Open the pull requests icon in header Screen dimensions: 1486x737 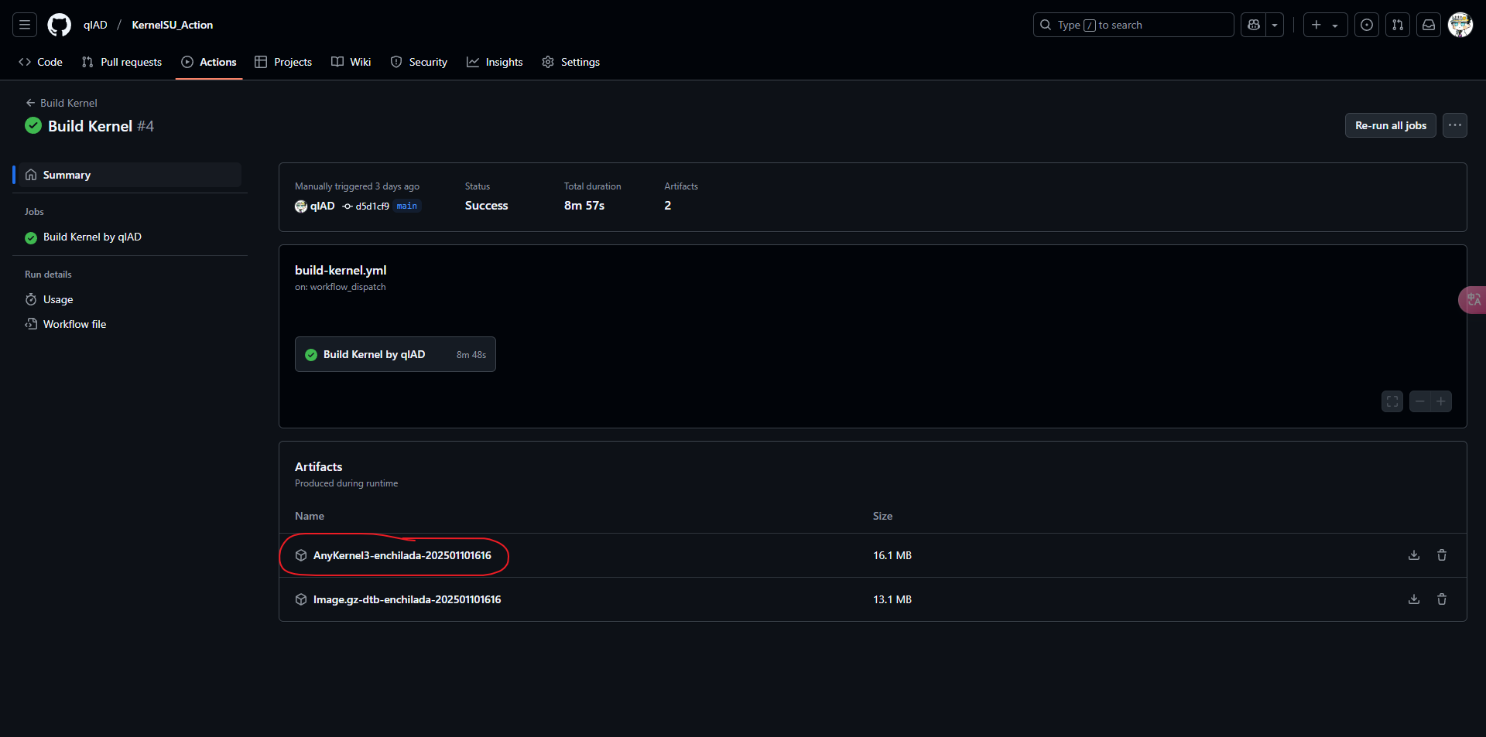pos(1398,25)
